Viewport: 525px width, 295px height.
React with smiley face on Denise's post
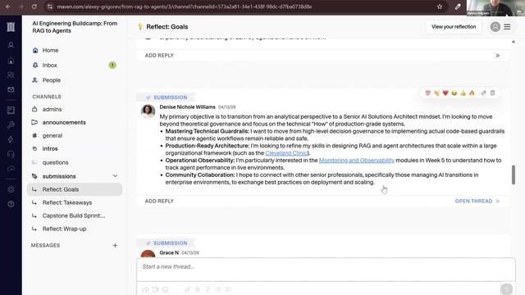point(454,93)
